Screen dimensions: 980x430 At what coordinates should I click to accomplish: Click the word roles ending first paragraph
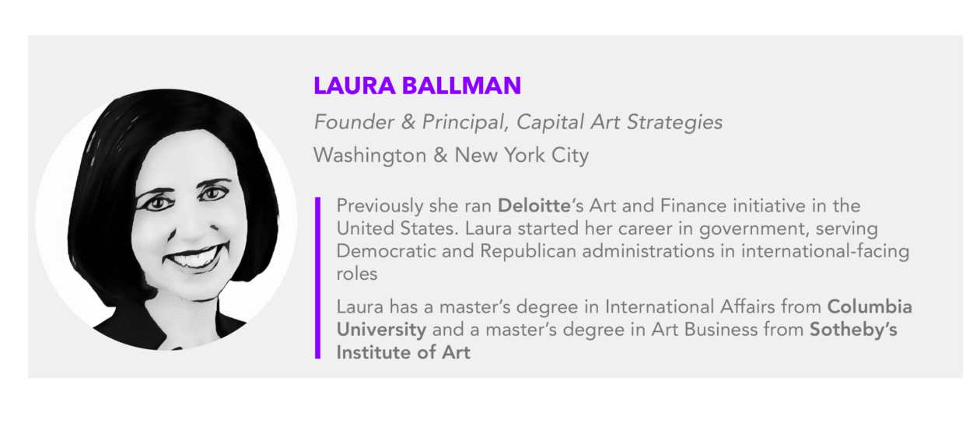tap(356, 274)
